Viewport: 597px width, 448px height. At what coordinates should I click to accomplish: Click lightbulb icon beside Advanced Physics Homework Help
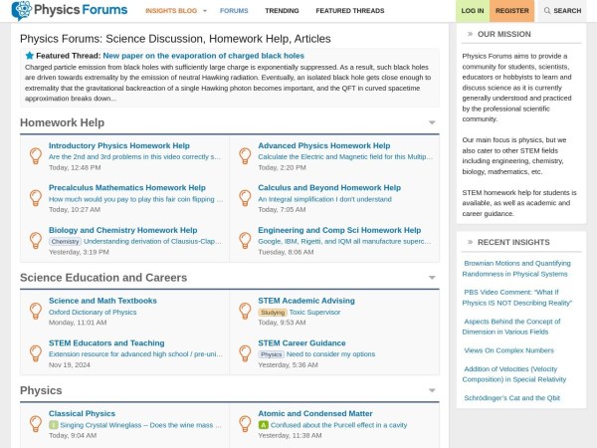(x=244, y=155)
